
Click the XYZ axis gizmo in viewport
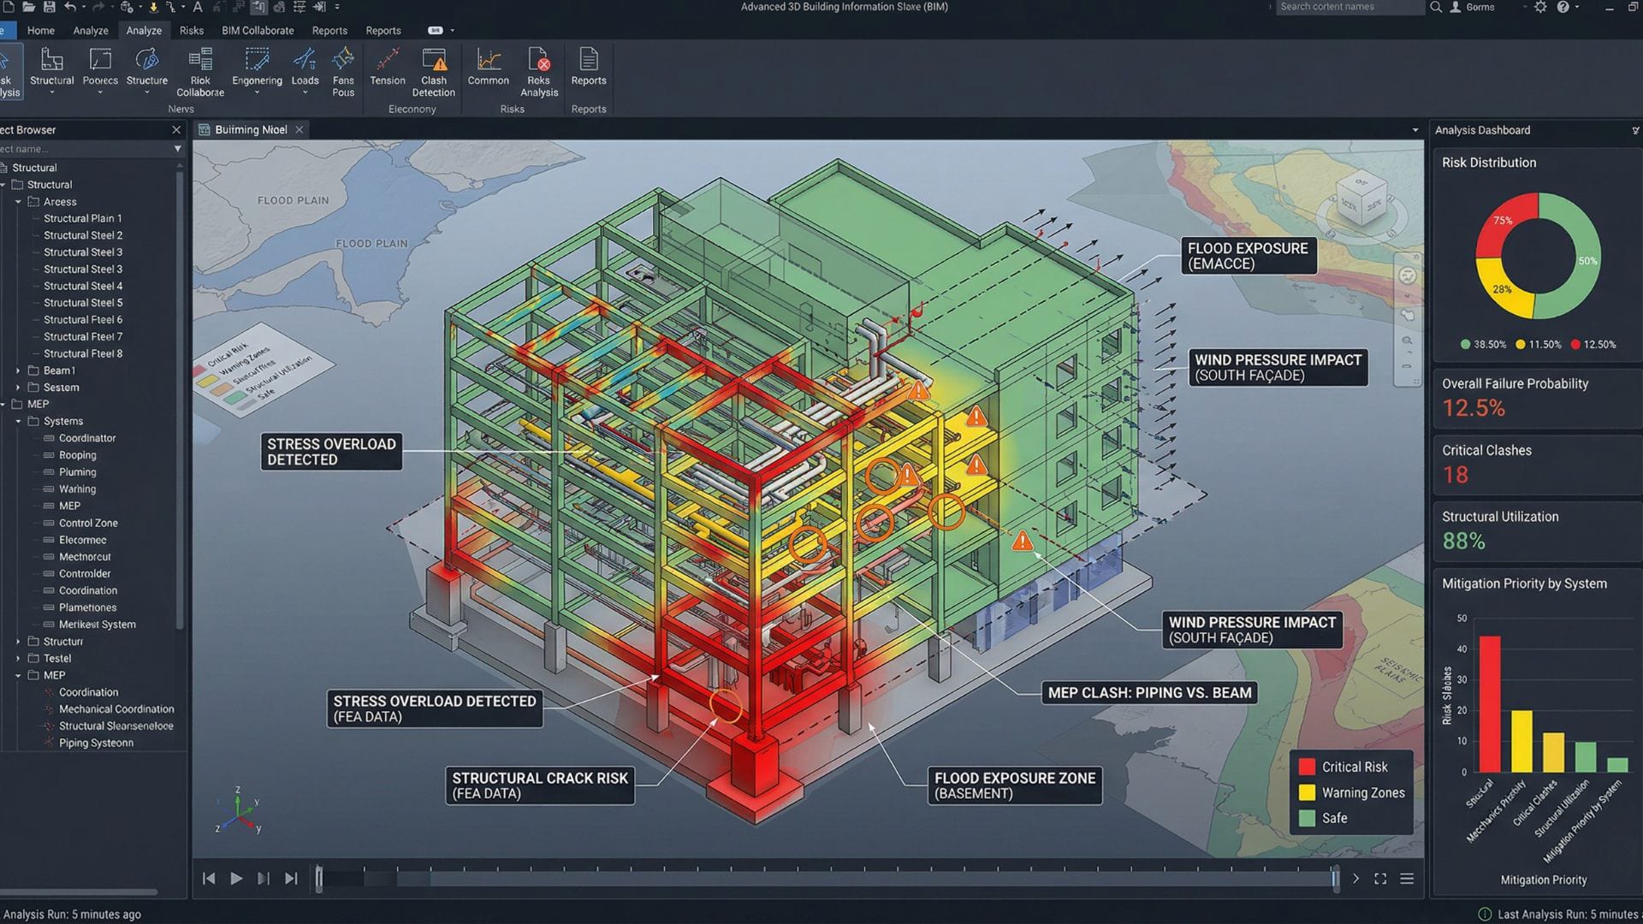pyautogui.click(x=238, y=810)
